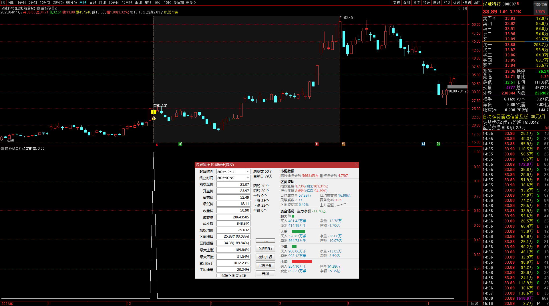The image size is (549, 306).
Task: Open the indicator menu arrow beside 首板孕星Z
Action: pyautogui.click(x=38, y=8)
